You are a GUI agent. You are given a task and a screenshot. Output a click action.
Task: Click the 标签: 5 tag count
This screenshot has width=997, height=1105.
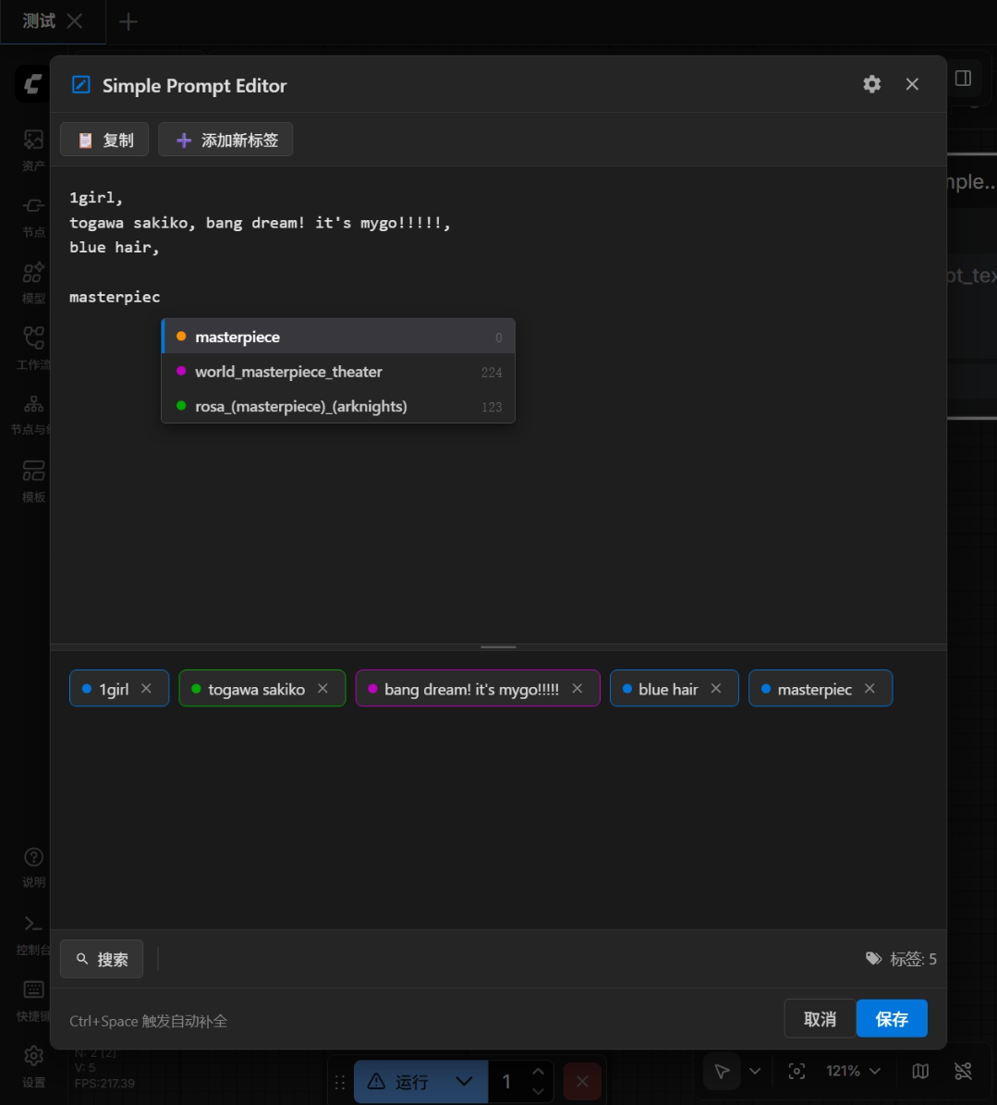(x=901, y=958)
